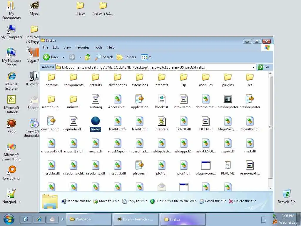Select the black crashreporter executable icon
This screenshot has width=301, height=226.
pos(228,99)
